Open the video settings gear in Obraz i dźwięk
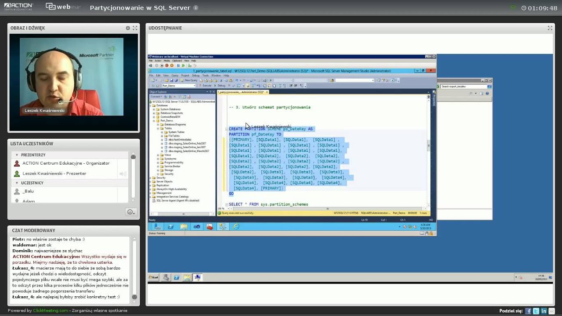The height and width of the screenshot is (316, 562). (128, 28)
